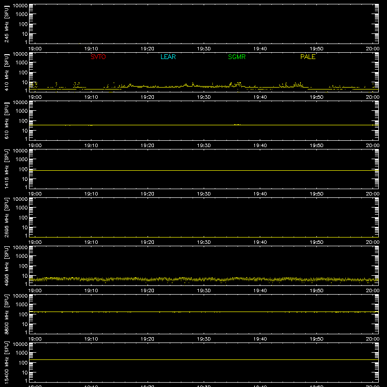387x387 pixels.
Task: Click the red SVTO station label
Action: [x=98, y=57]
